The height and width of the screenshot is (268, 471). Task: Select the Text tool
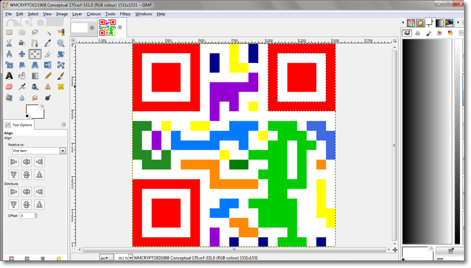9,76
